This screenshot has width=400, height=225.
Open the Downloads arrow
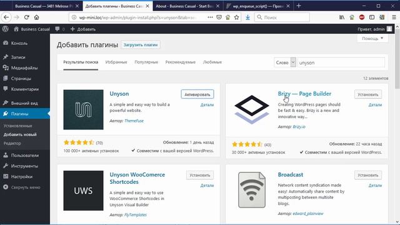[x=247, y=17]
